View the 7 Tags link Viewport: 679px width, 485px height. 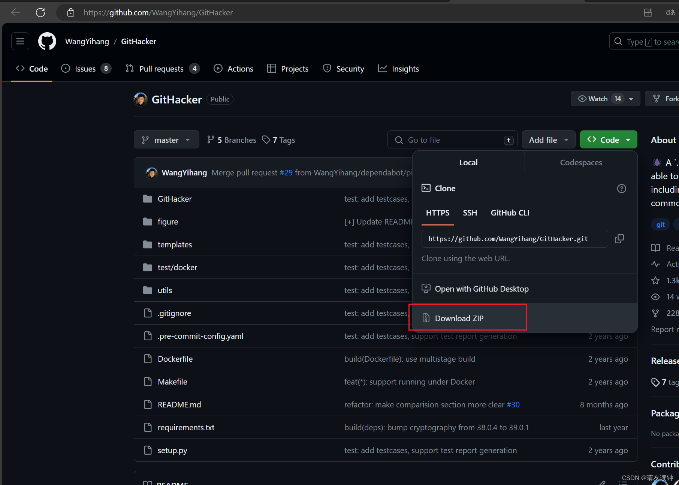coord(278,140)
